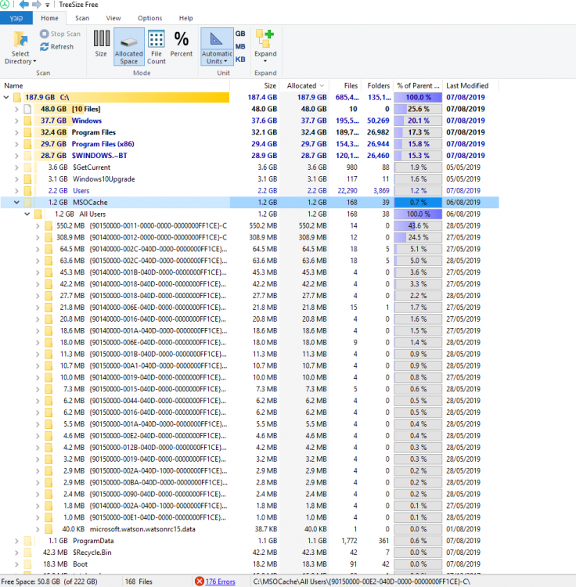The width and height of the screenshot is (576, 587).
Task: Sort by the Allocated column header
Action: click(304, 86)
